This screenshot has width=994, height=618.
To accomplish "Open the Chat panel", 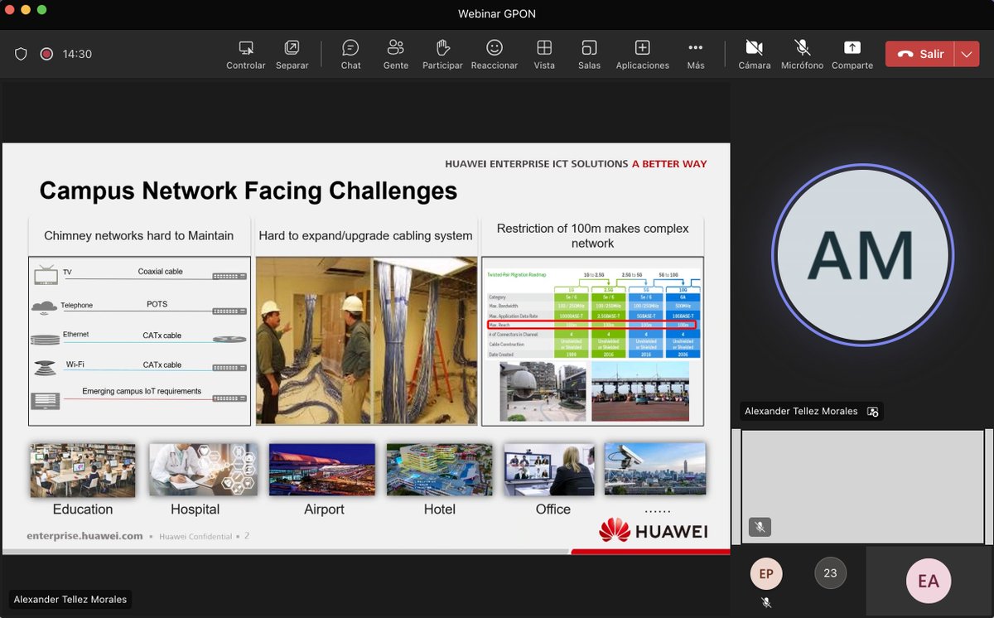I will pos(350,53).
